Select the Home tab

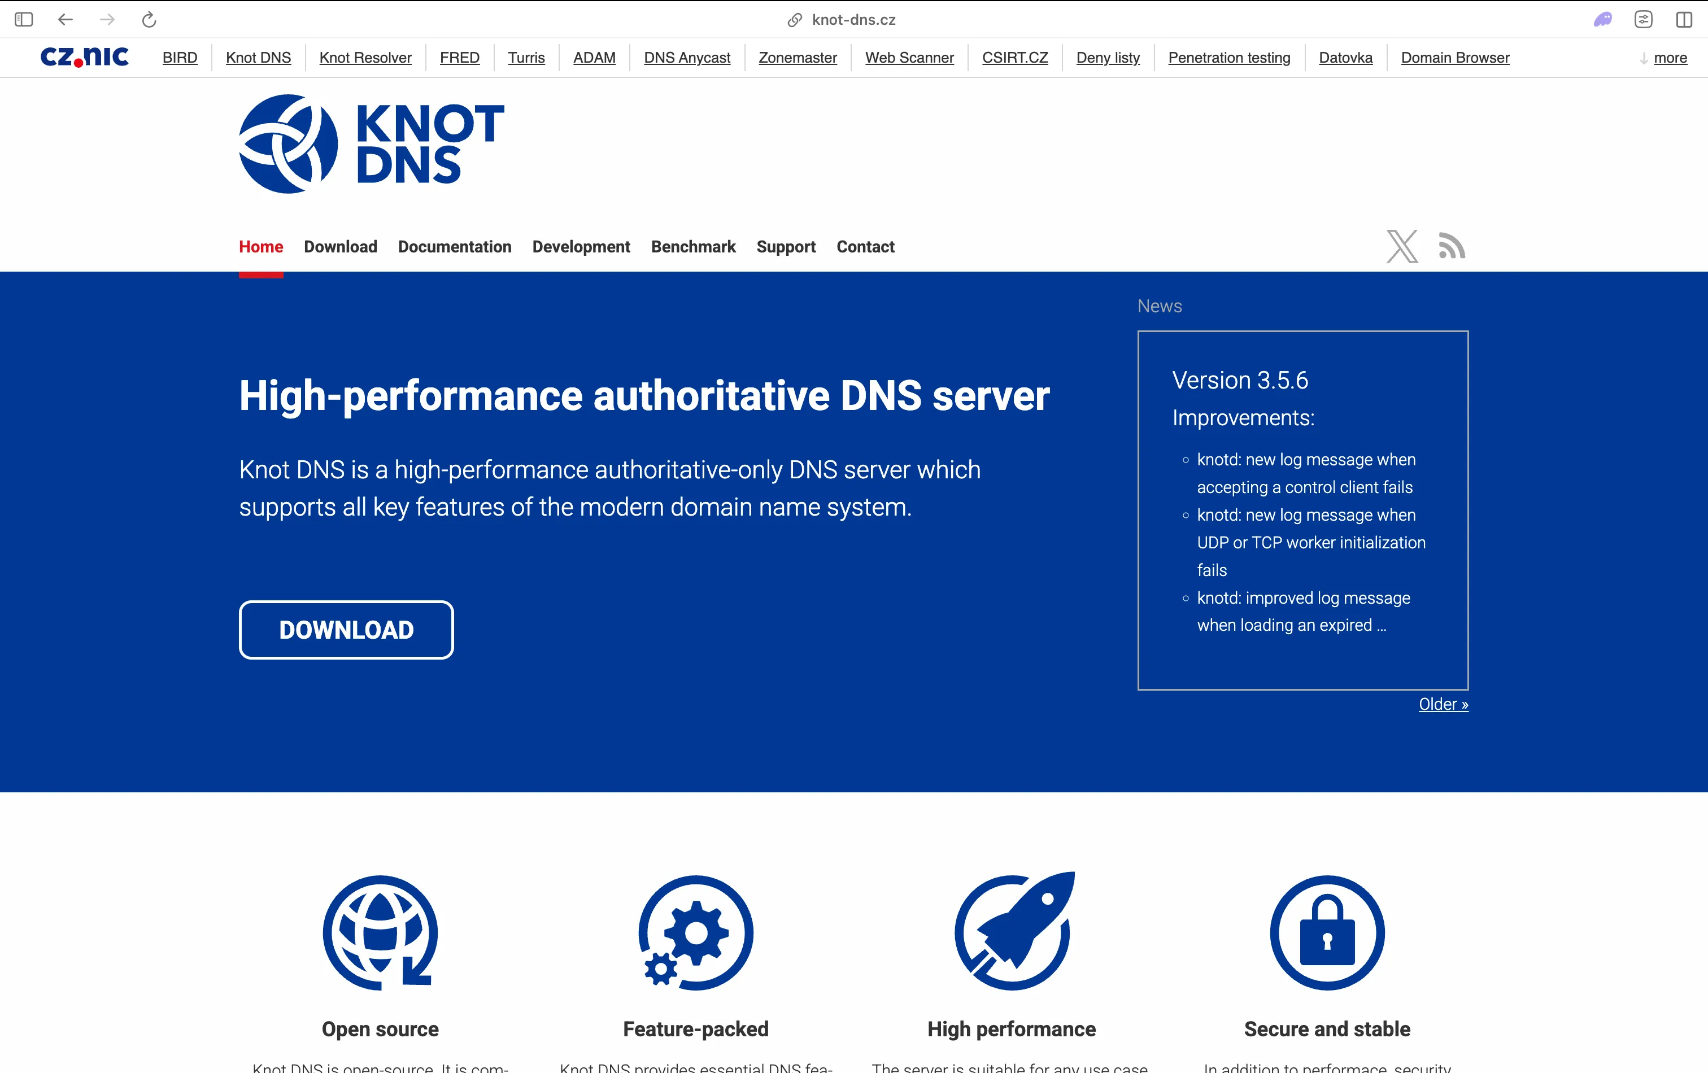pos(261,247)
